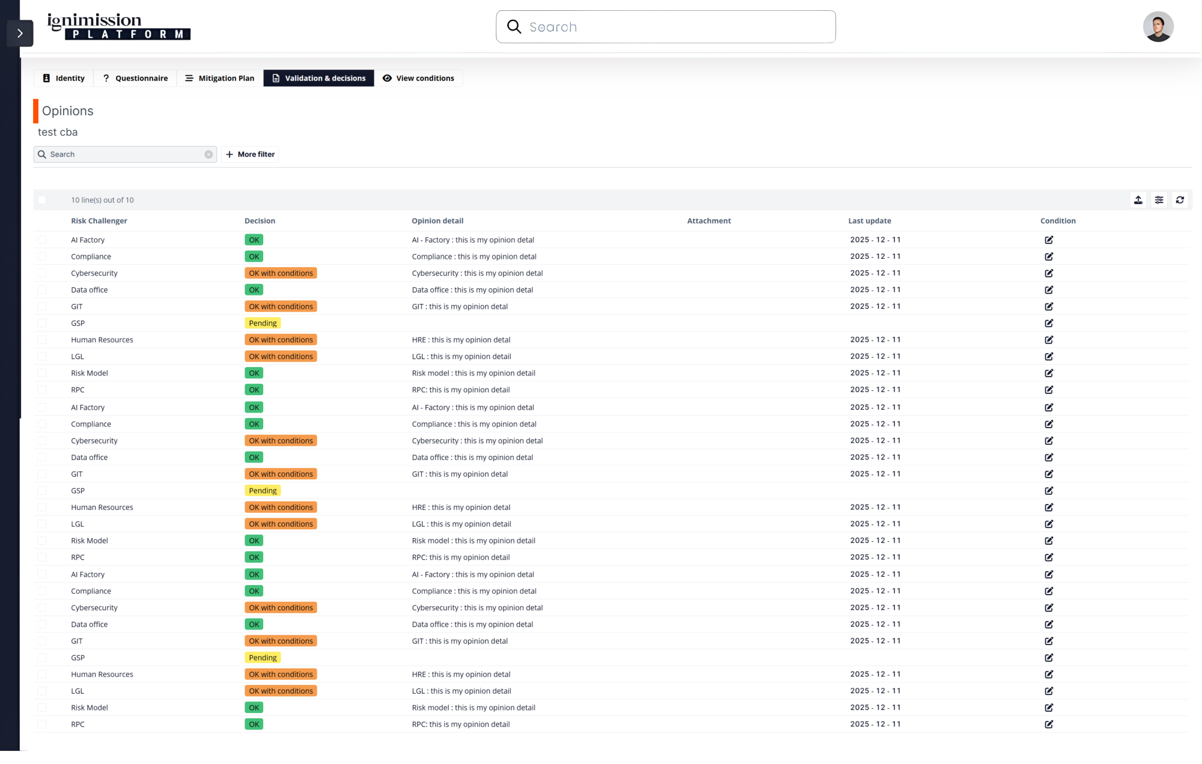Sort by Risk Challenger column header
The height and width of the screenshot is (764, 1202).
tap(99, 221)
